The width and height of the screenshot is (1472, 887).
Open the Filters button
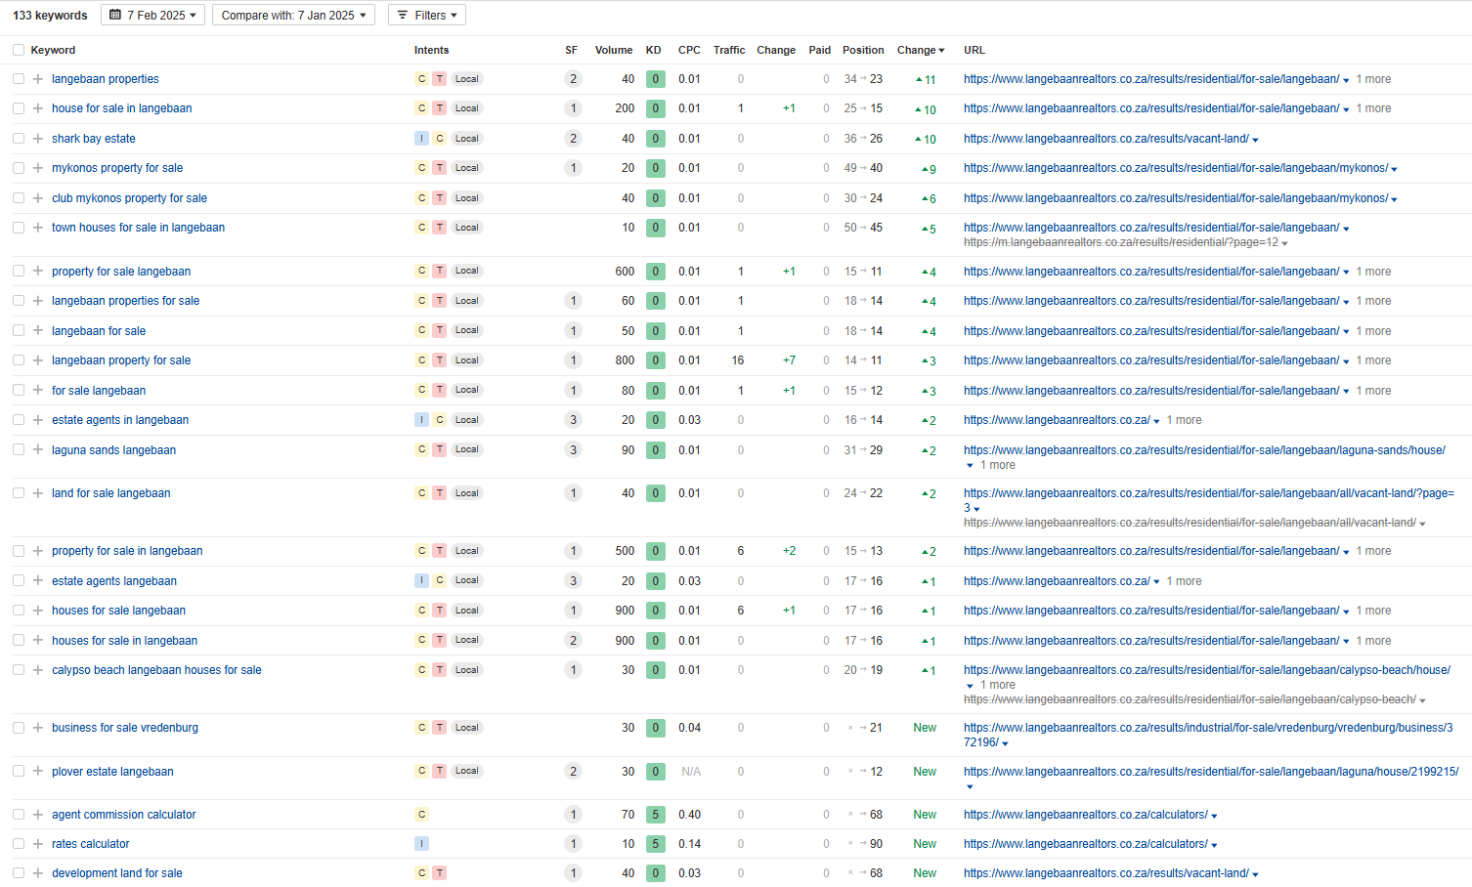[x=427, y=15]
